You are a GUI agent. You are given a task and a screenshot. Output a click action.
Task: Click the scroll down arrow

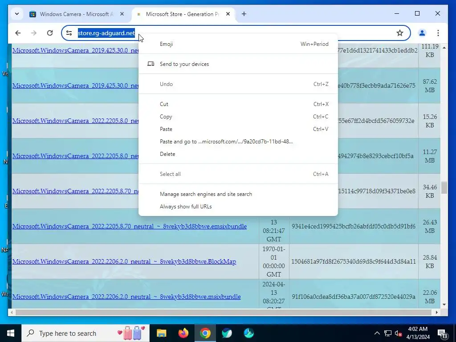click(444, 305)
